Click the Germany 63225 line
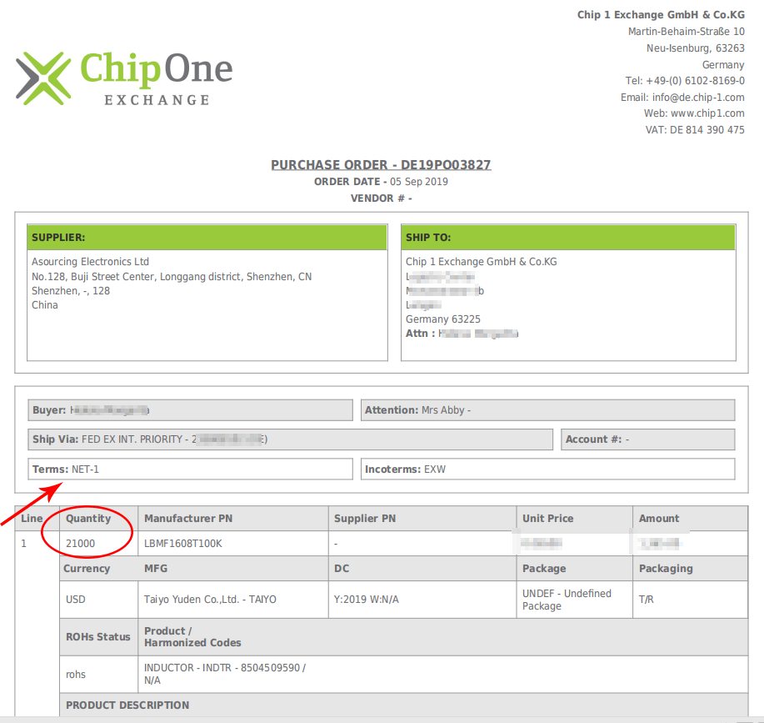Image resolution: width=764 pixels, height=723 pixels. pyautogui.click(x=443, y=319)
